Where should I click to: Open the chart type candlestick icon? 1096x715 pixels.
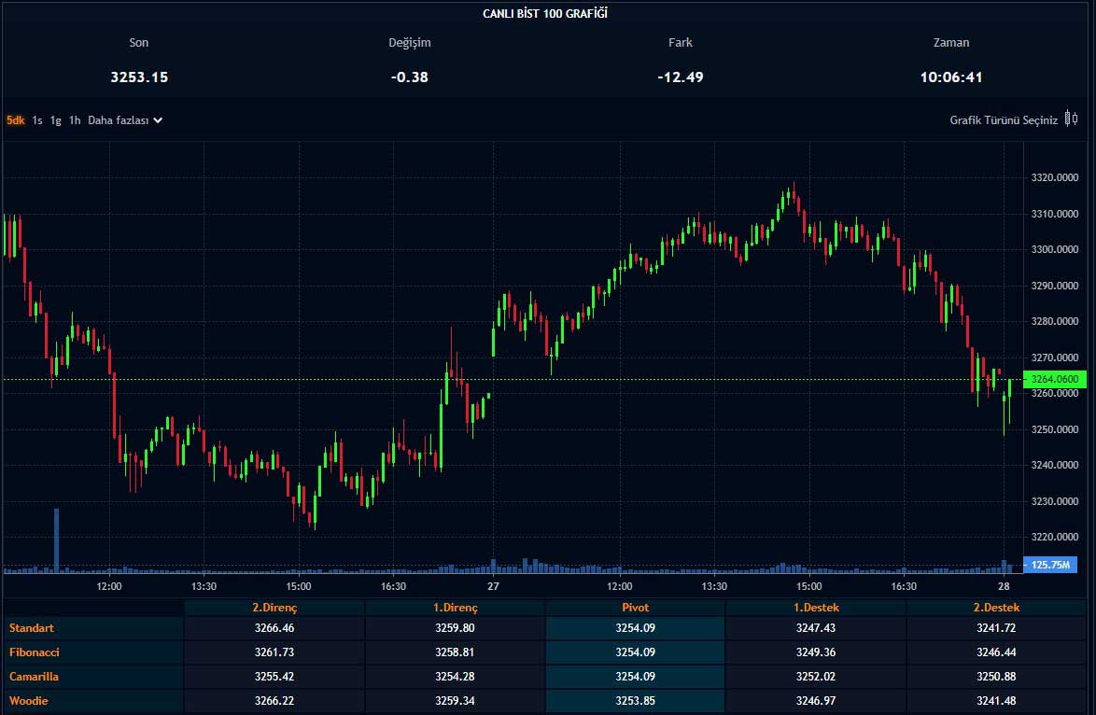[1071, 119]
